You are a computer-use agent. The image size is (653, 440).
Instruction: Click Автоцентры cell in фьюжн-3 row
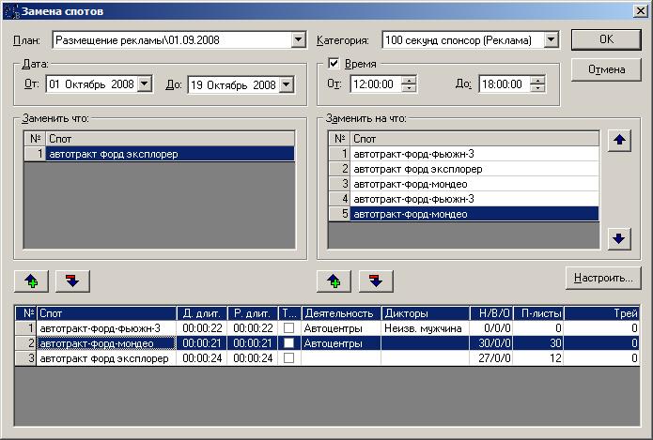[x=341, y=328]
